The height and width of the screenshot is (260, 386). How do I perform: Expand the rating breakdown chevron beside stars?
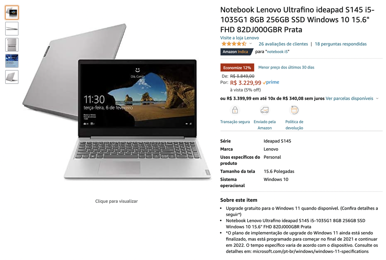(251, 44)
